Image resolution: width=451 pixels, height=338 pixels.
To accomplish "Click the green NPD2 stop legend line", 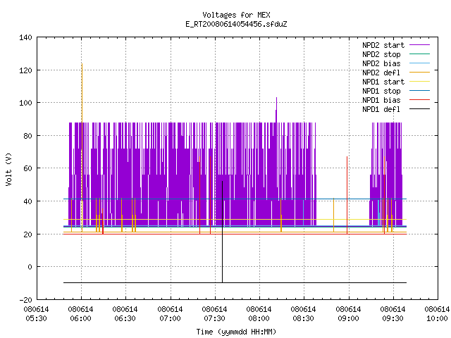I will [x=420, y=54].
